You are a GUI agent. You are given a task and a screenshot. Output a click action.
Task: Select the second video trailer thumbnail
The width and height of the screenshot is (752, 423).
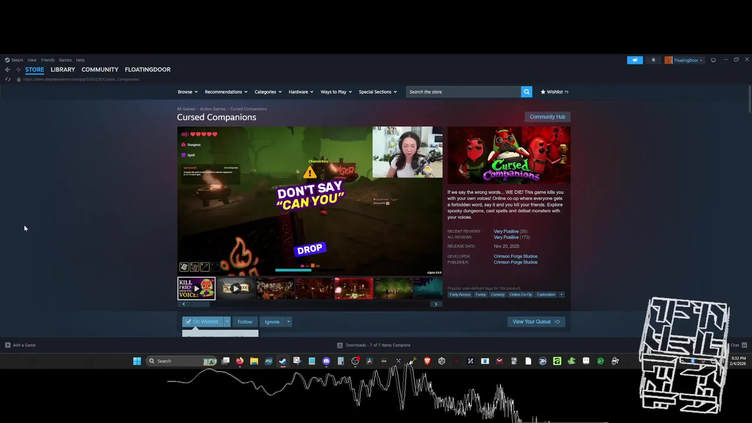(x=236, y=288)
